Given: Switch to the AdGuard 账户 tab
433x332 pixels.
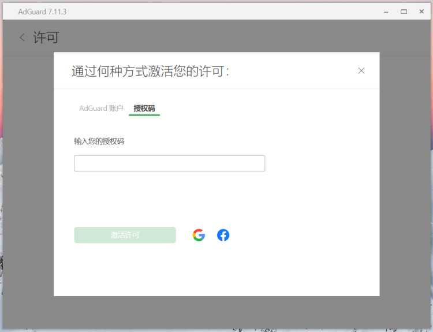Looking at the screenshot, I should click(101, 109).
